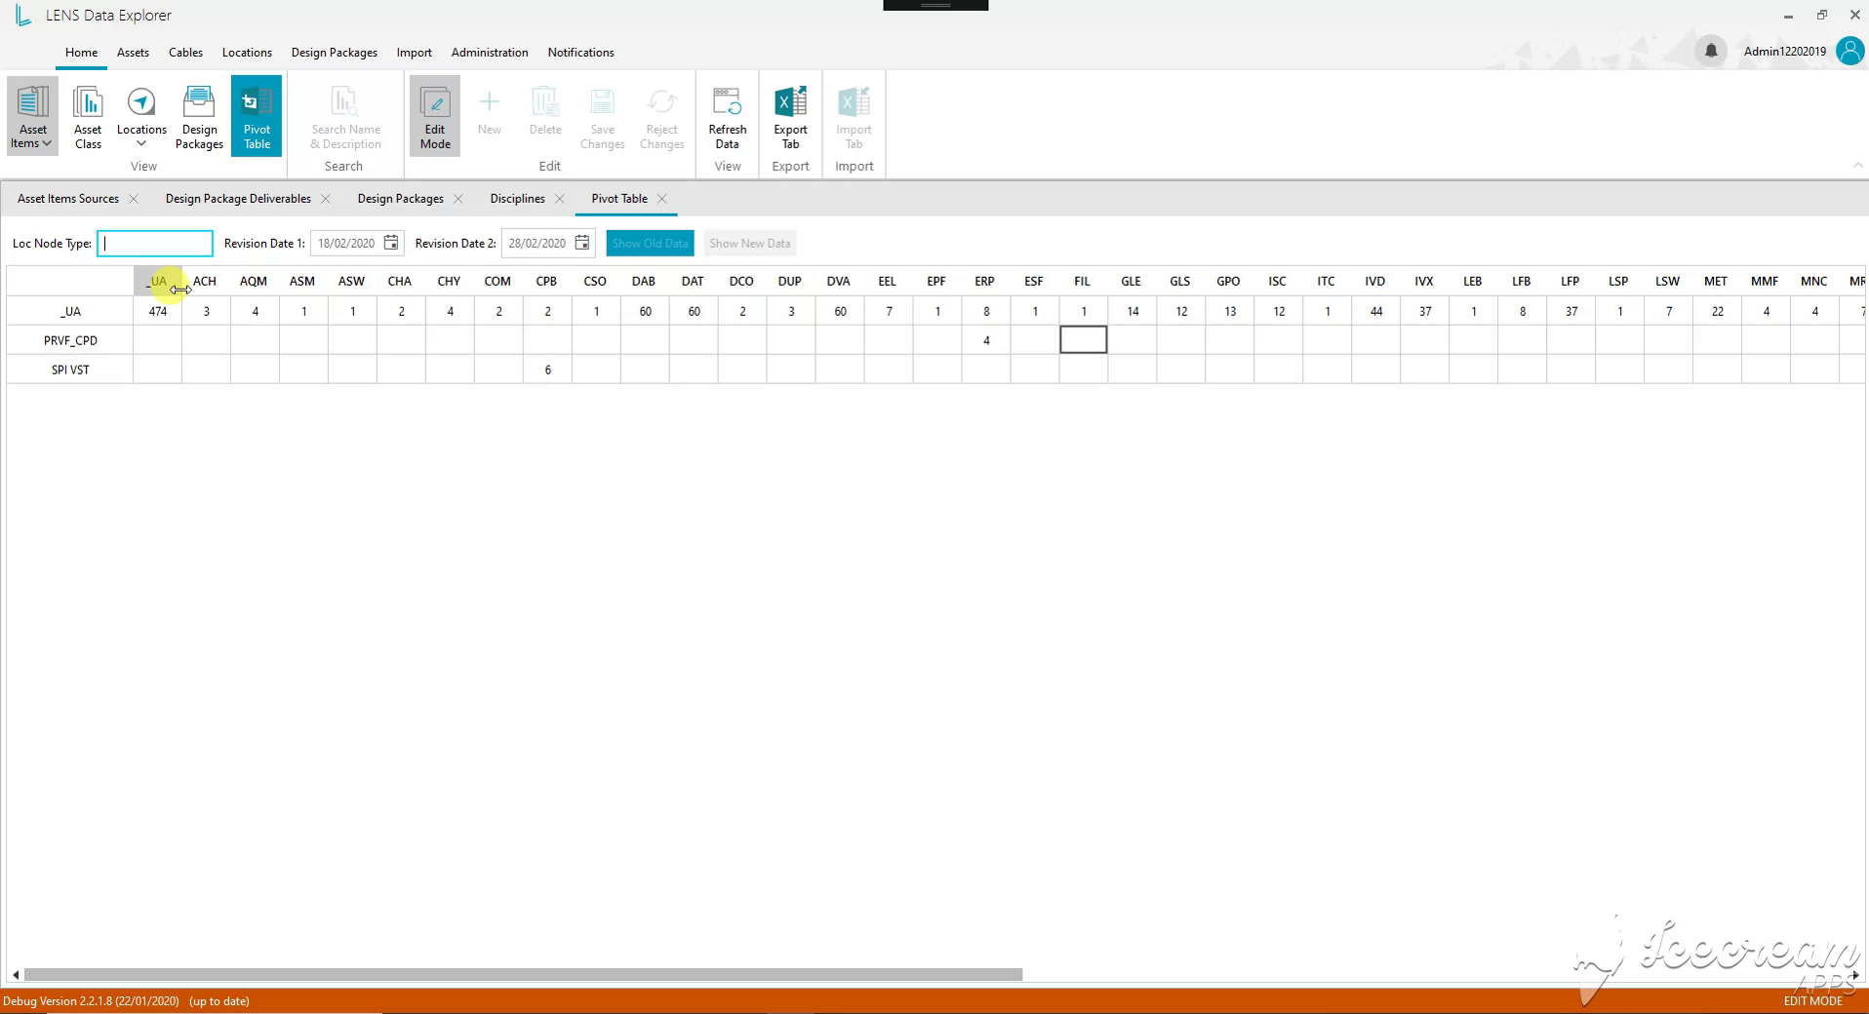Click the scroll right arrow of table
The width and height of the screenshot is (1869, 1014).
[x=1854, y=975]
